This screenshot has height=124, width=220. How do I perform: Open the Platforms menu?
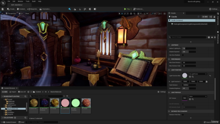pos(138,9)
